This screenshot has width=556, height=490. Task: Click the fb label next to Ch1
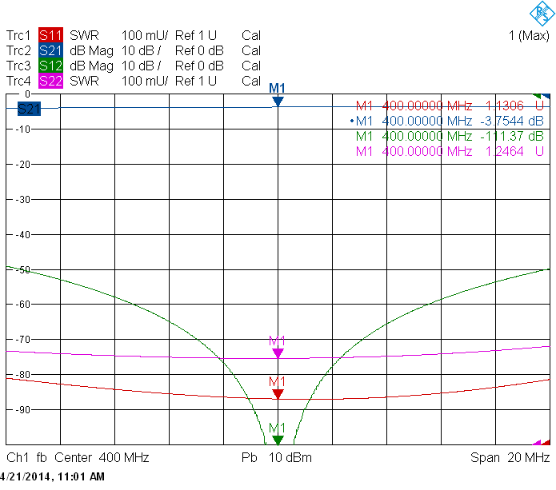pyautogui.click(x=42, y=457)
